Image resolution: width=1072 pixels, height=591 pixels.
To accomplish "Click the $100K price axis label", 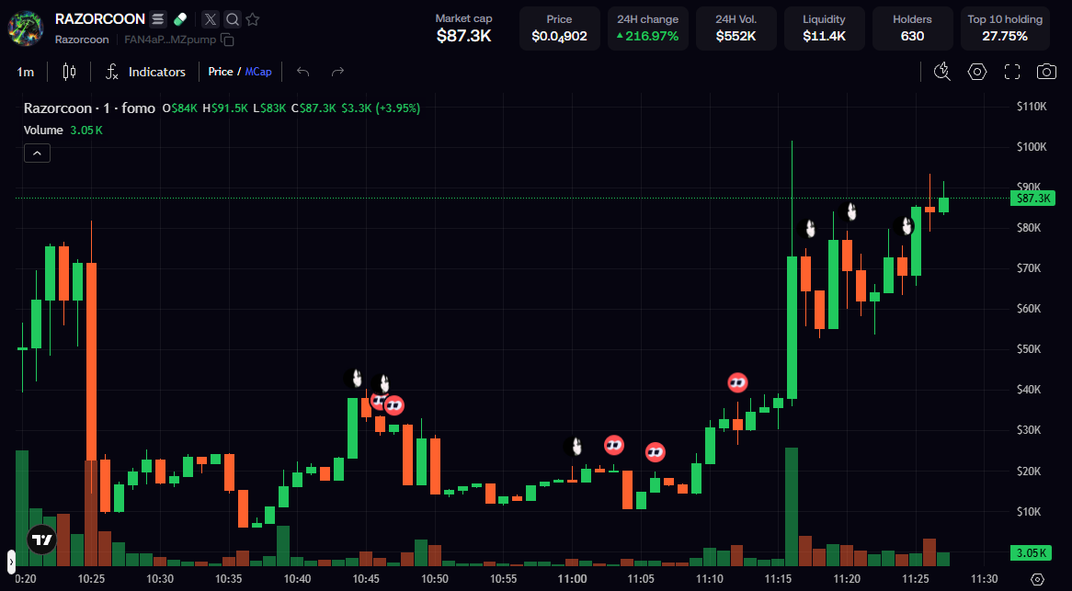I will [1032, 147].
